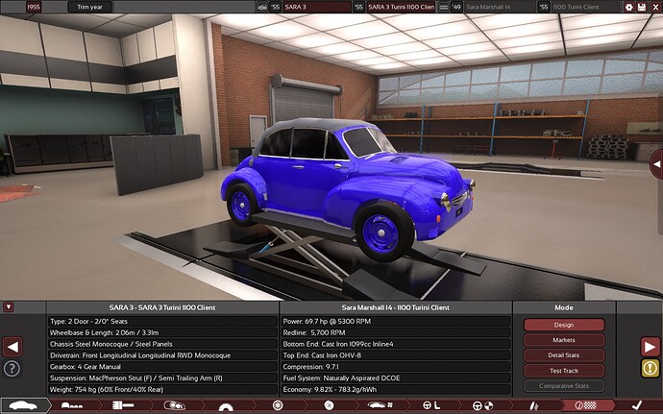Click the car model icon beside SARA 3

coord(263,7)
